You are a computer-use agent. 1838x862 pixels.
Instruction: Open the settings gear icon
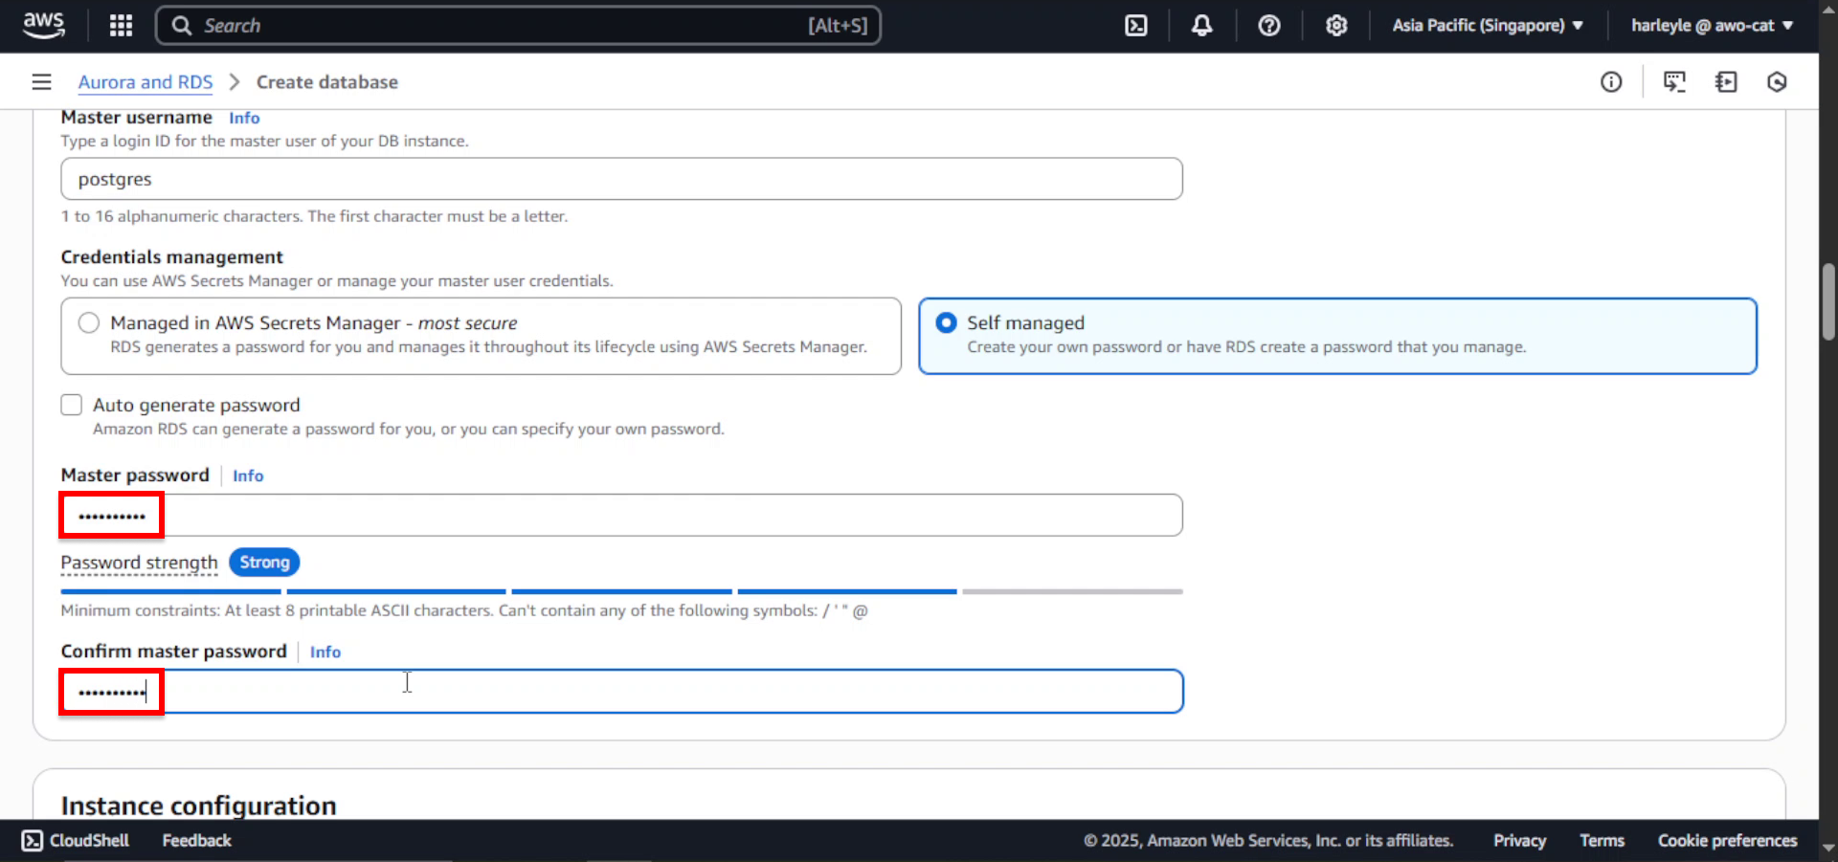1336,26
